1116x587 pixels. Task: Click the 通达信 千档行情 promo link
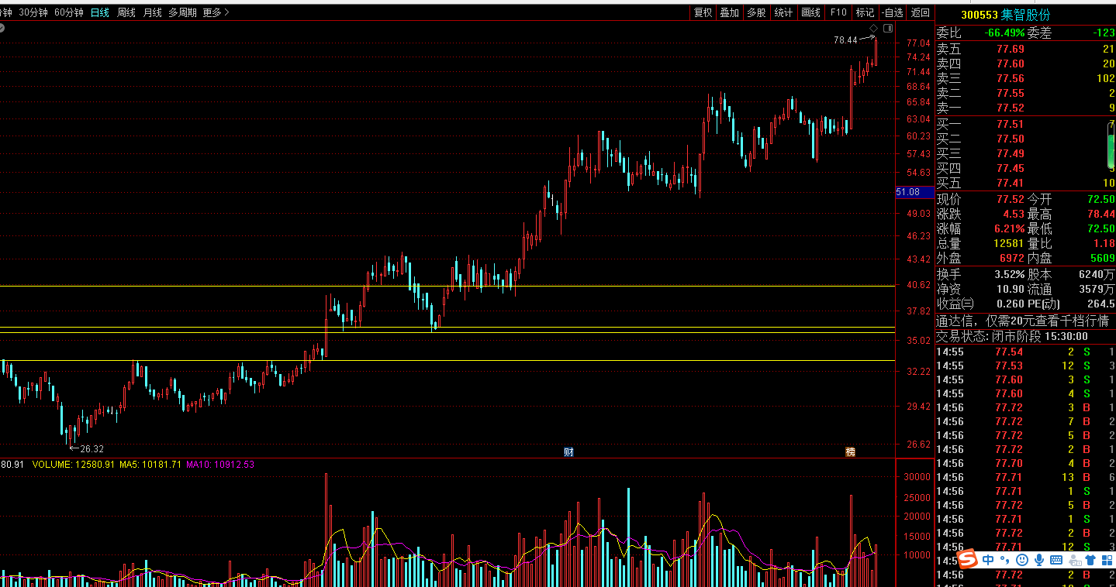pos(1022,321)
